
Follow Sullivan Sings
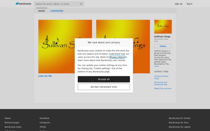point(163,46)
